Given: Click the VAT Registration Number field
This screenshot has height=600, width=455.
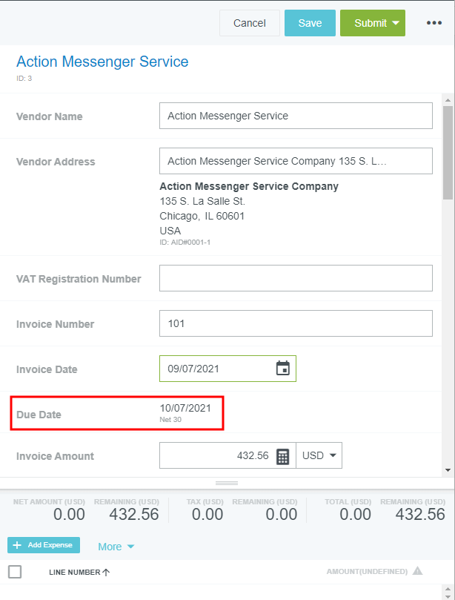Looking at the screenshot, I should pos(296,278).
